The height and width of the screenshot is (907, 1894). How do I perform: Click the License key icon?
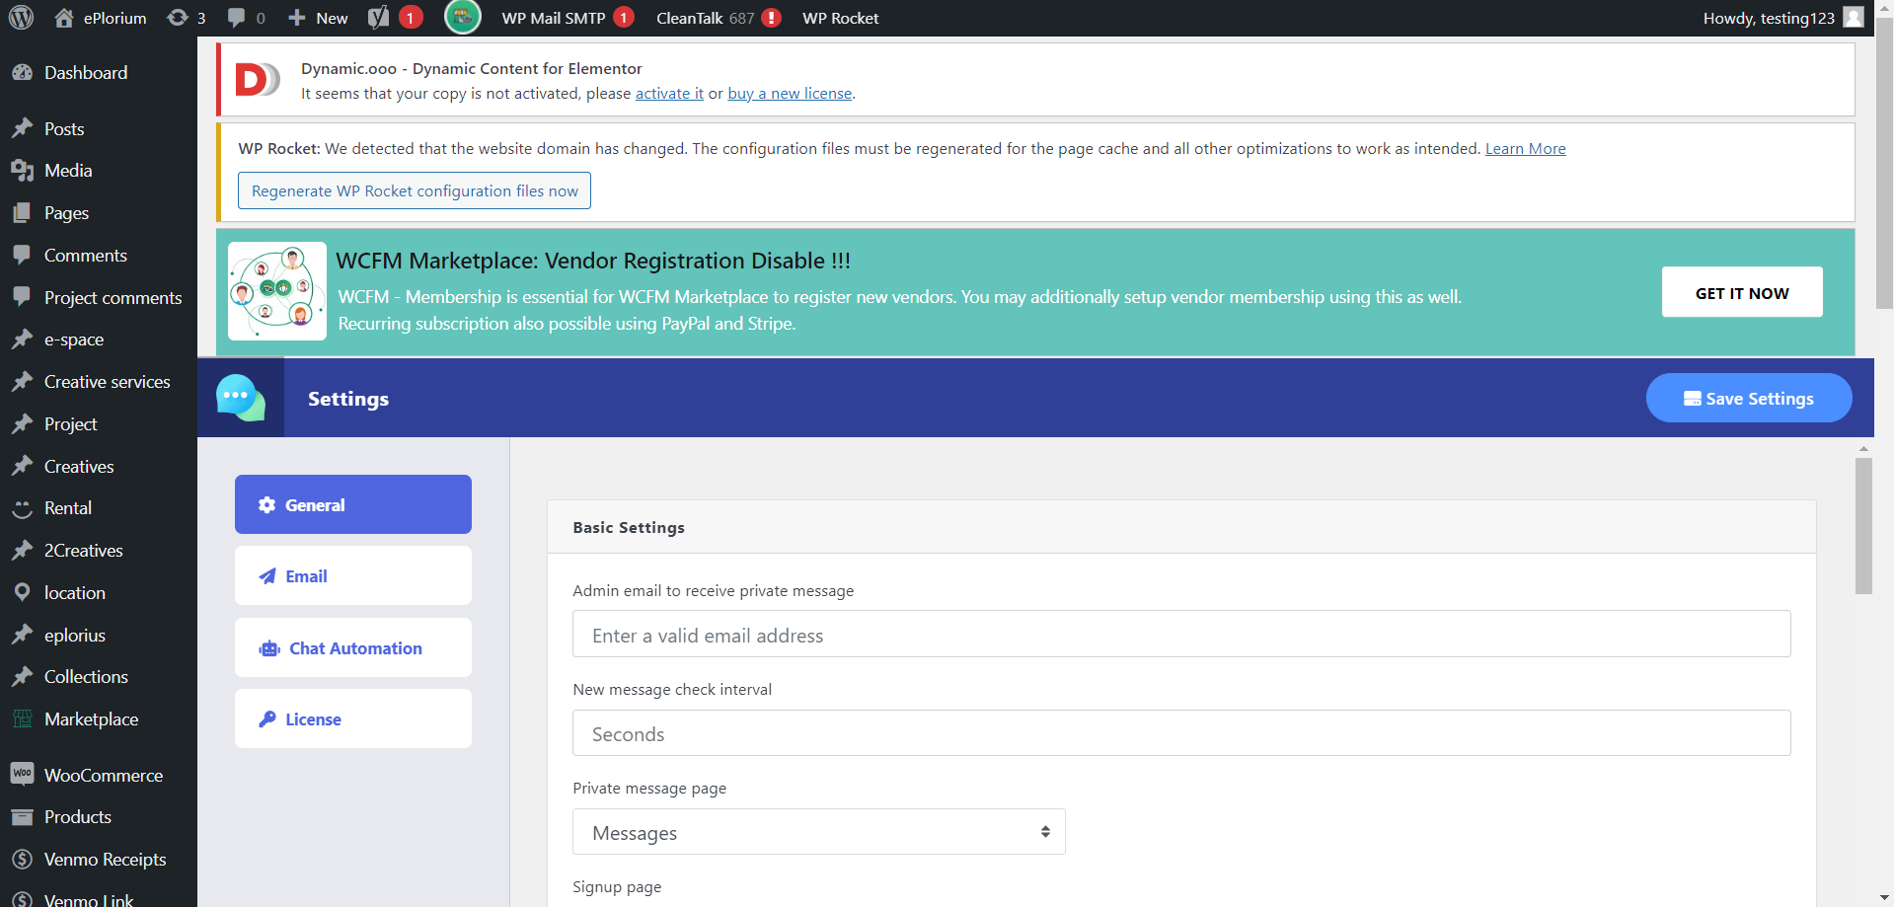point(266,719)
